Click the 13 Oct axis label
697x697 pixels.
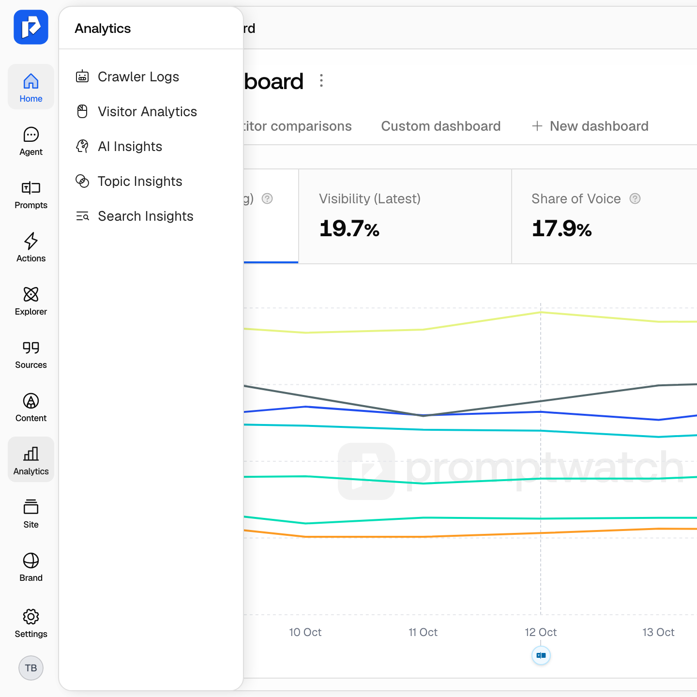[658, 632]
